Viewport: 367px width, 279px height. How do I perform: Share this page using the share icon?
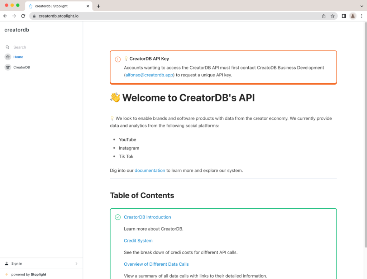pyautogui.click(x=324, y=16)
